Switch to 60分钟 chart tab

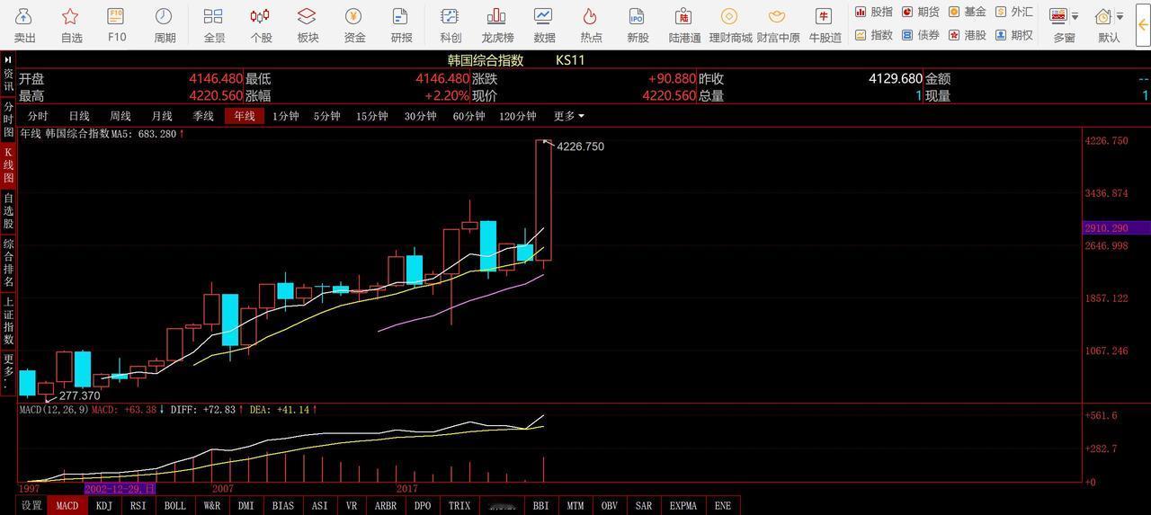(x=468, y=116)
